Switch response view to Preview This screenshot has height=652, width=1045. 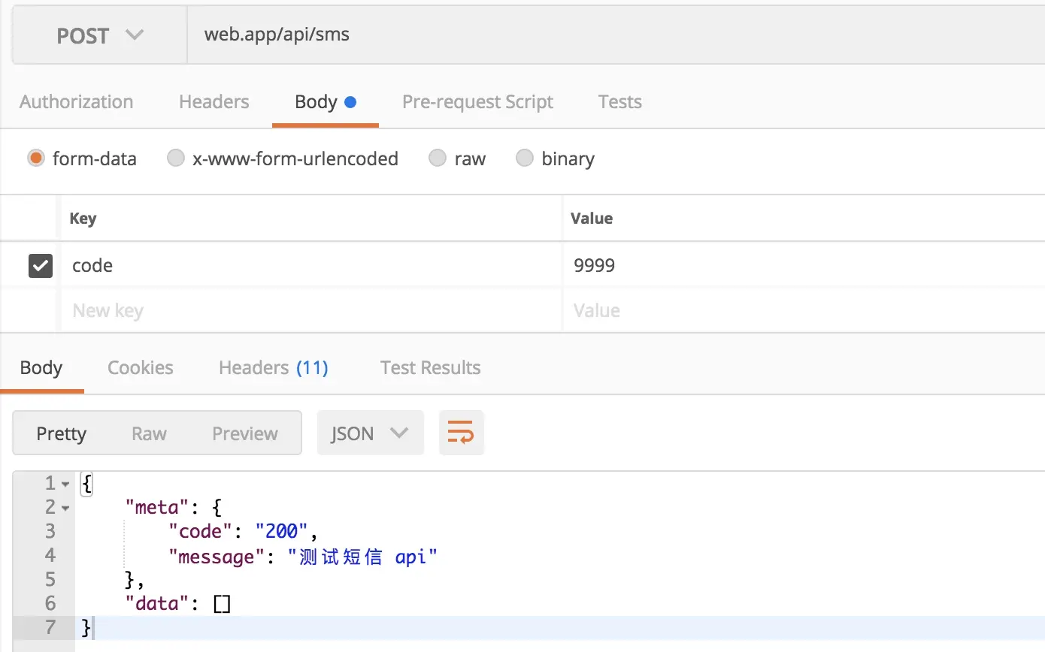244,433
